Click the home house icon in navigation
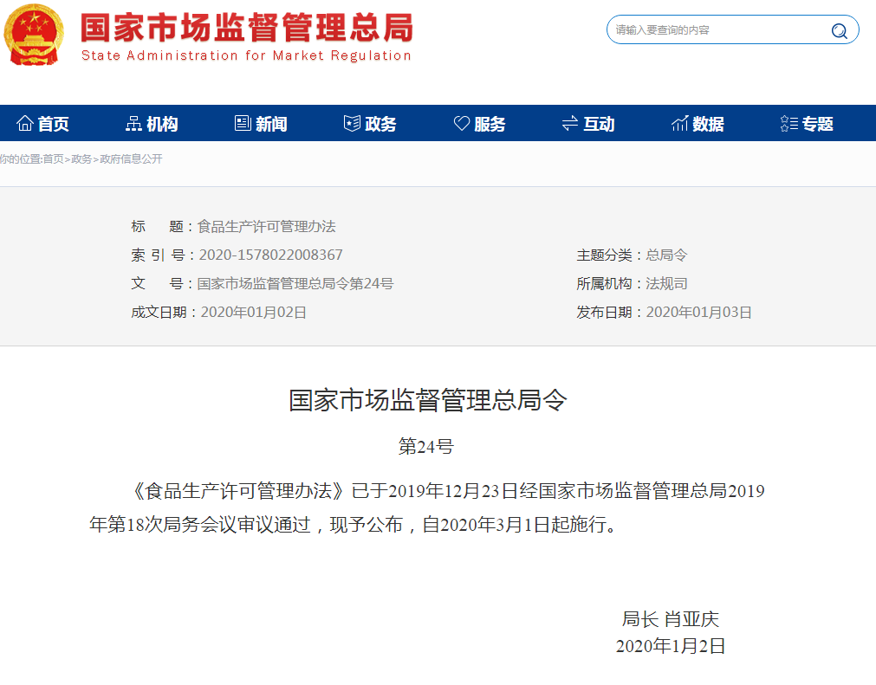Viewport: 876px width, 685px height. [24, 123]
